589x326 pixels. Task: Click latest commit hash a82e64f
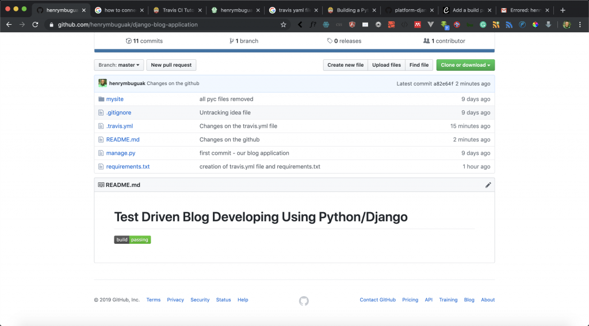tap(443, 84)
